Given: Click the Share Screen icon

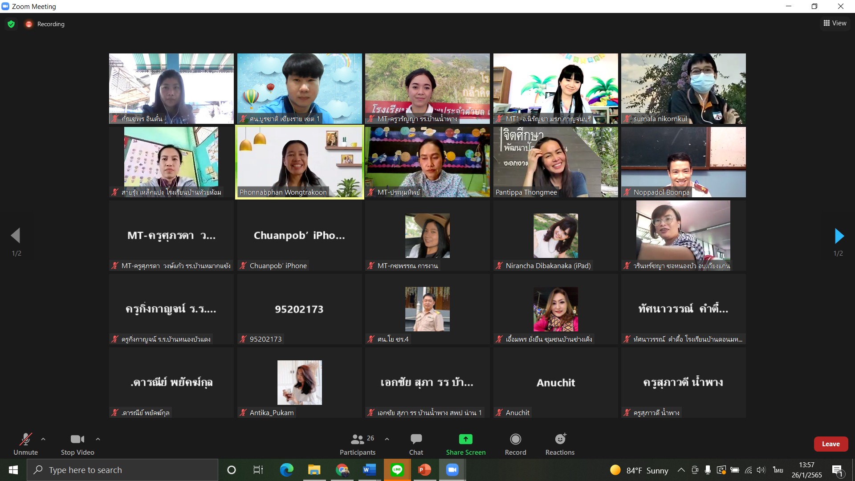Looking at the screenshot, I should click(465, 440).
